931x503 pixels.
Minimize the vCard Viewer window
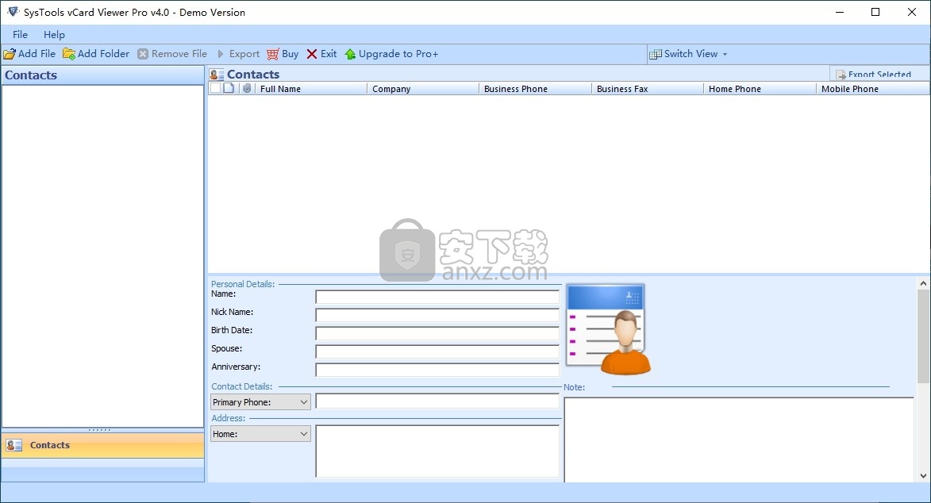pos(840,12)
